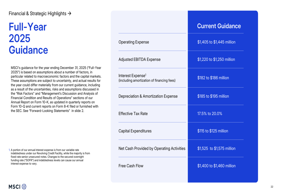Select the Free Cash Flow label
282x193 pixels.
(131, 166)
